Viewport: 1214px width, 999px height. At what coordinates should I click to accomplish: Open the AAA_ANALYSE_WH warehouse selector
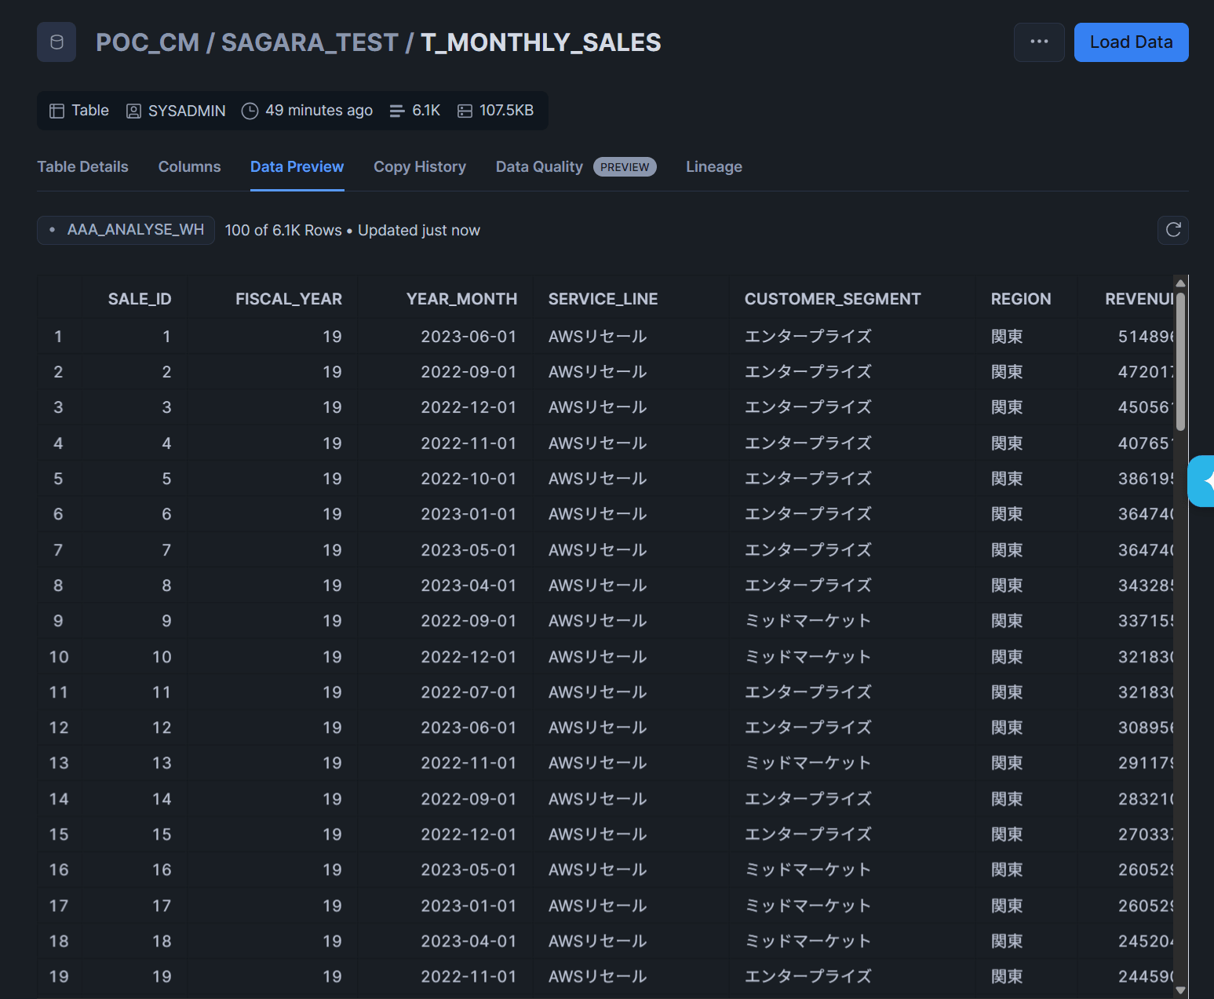click(126, 230)
